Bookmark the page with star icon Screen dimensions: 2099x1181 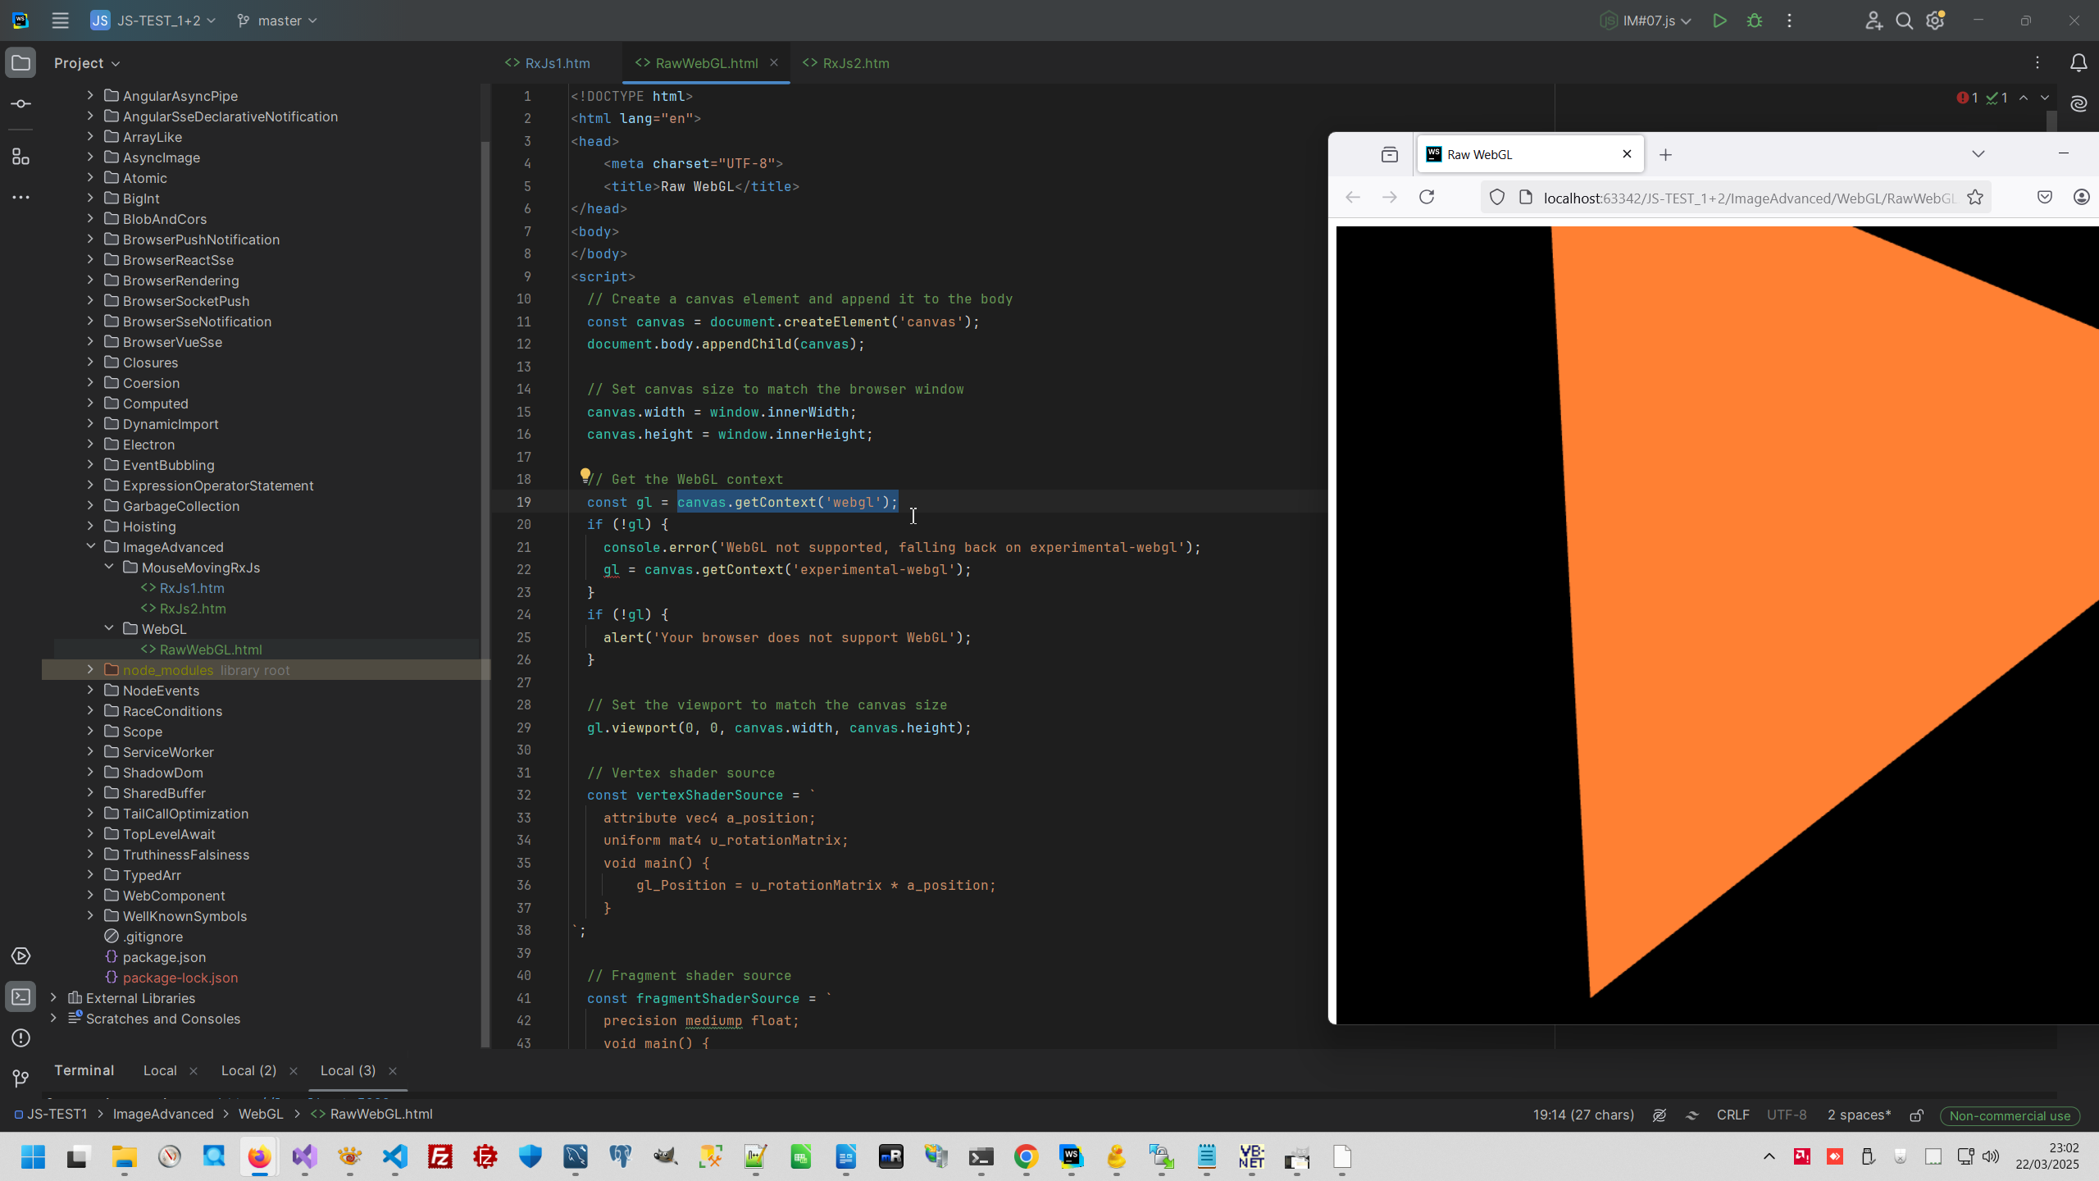pyautogui.click(x=1975, y=197)
